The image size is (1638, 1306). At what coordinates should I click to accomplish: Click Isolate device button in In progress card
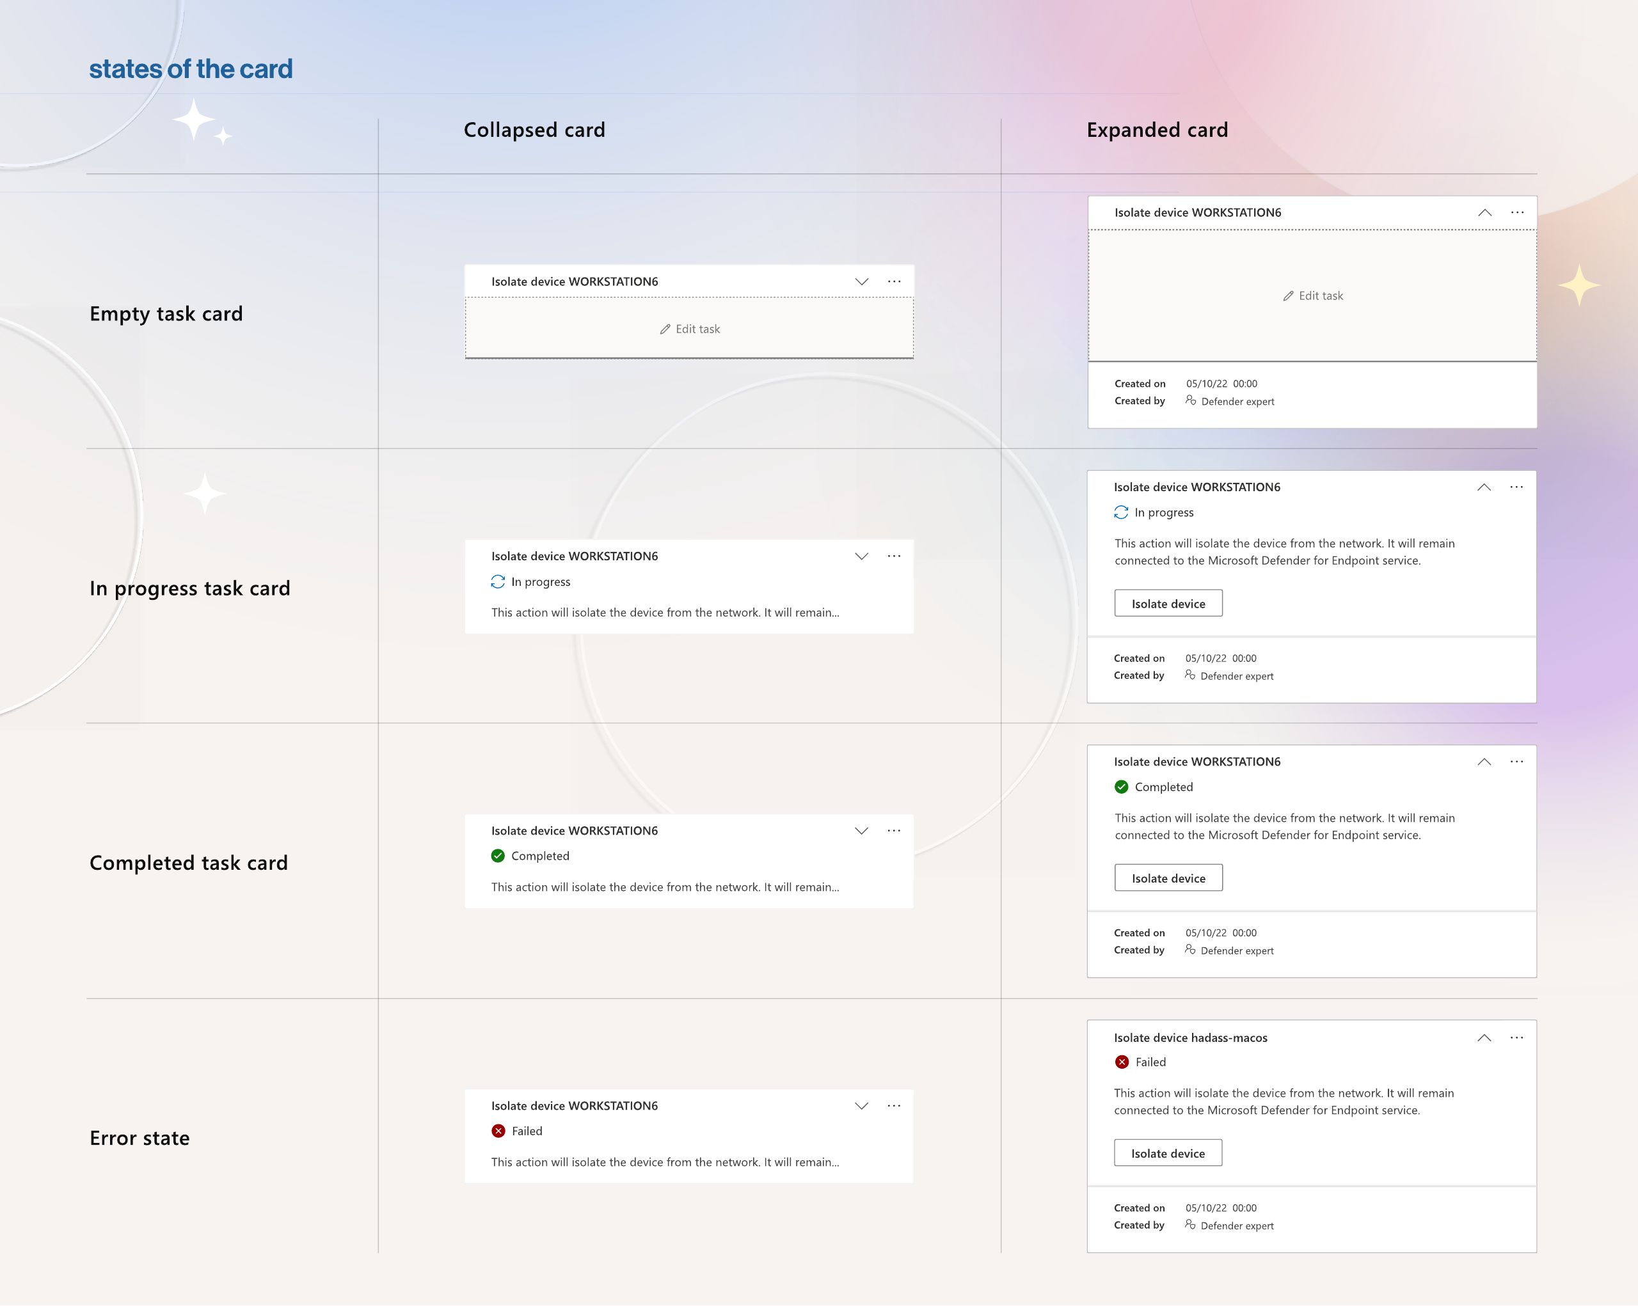tap(1168, 604)
